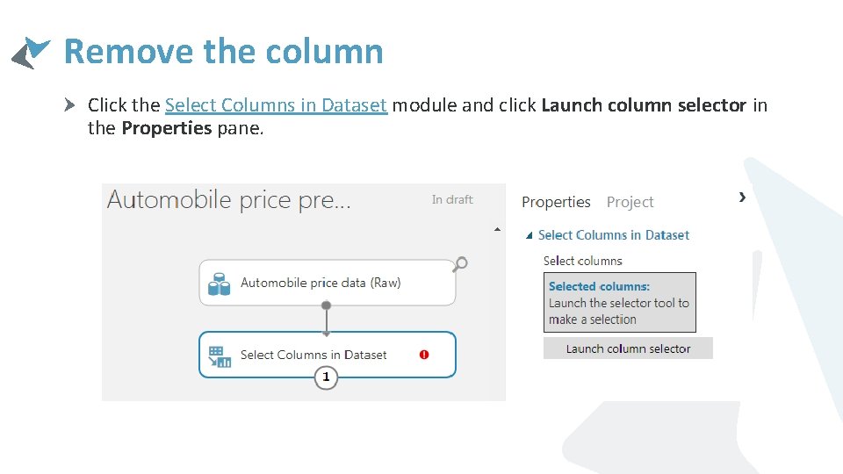Click the column-table icon on the Select Columns module
This screenshot has width=843, height=474.
(219, 355)
